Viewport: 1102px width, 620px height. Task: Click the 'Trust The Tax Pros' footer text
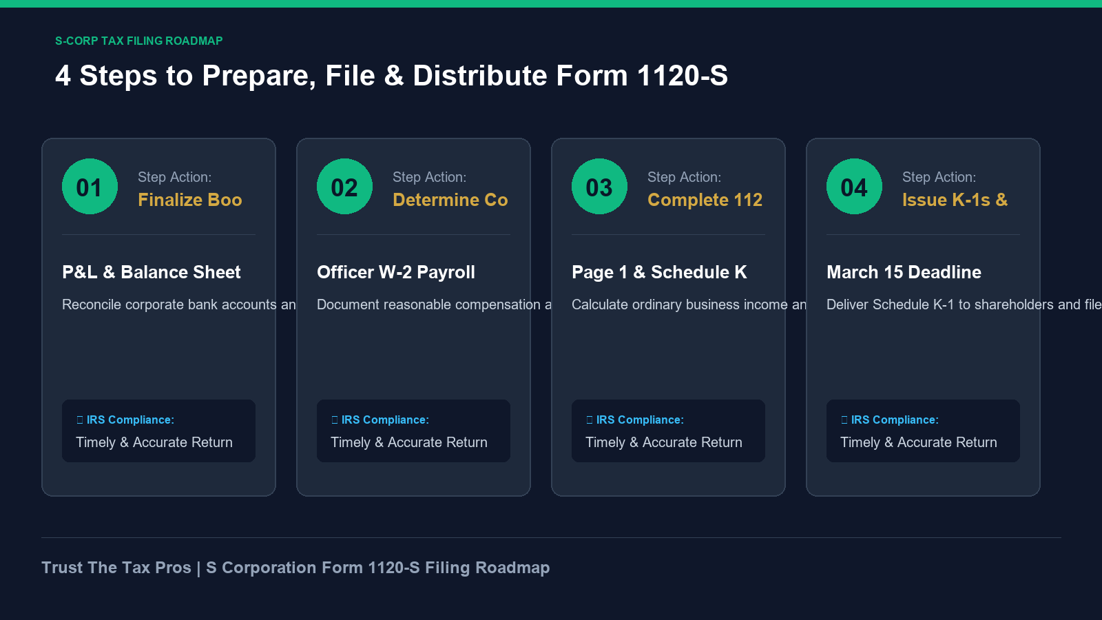[x=295, y=568]
